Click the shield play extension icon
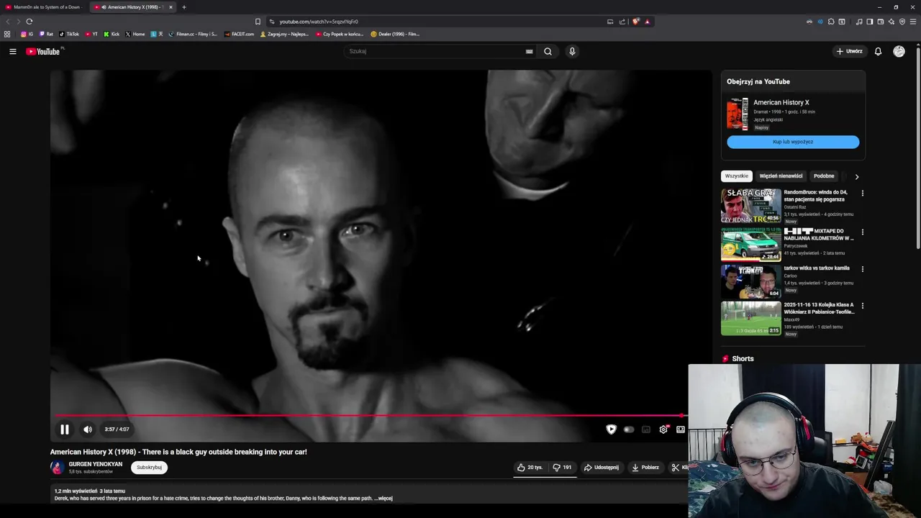This screenshot has width=921, height=518. pos(611,430)
